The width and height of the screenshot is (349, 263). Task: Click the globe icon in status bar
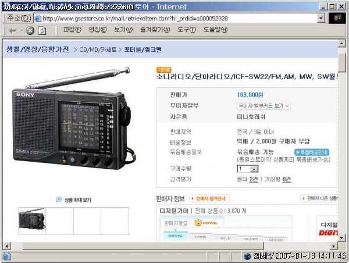[x=247, y=257]
